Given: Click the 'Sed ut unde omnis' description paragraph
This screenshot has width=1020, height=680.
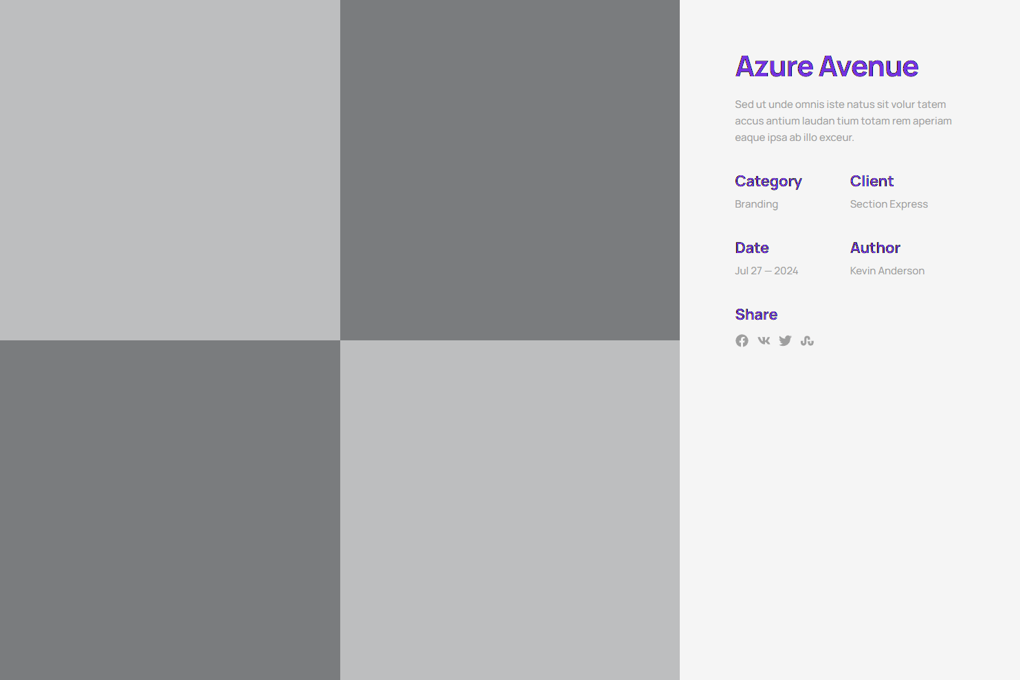Looking at the screenshot, I should (x=843, y=121).
